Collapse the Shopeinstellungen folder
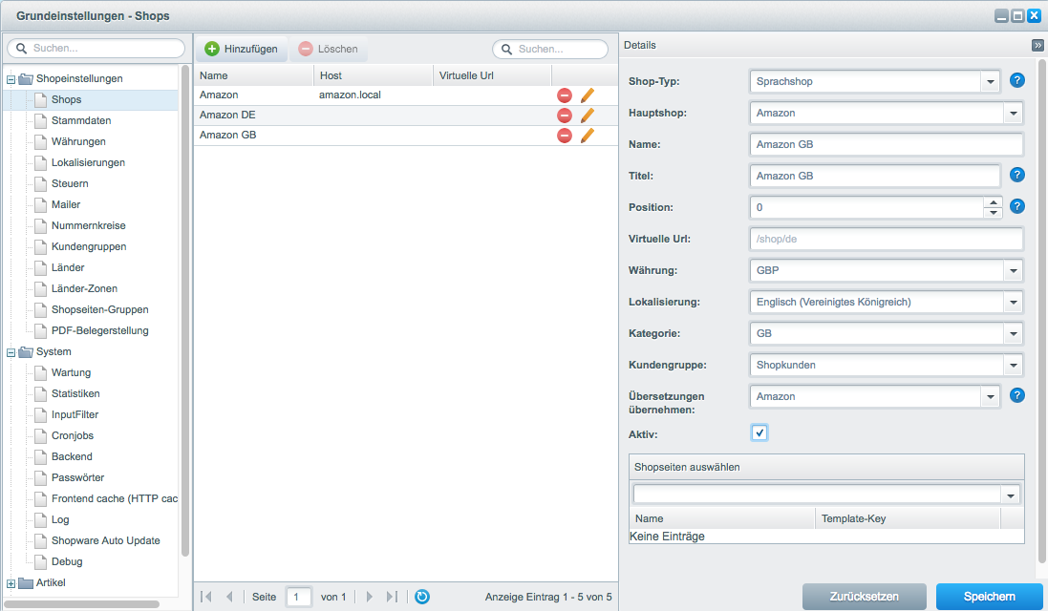1048x611 pixels. coord(11,79)
